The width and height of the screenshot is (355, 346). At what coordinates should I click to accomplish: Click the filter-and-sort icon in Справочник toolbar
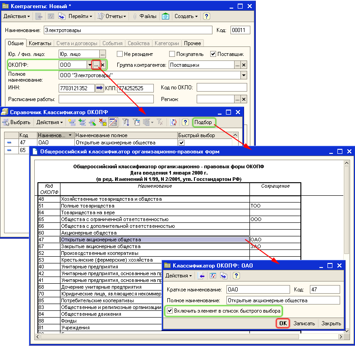(126, 122)
